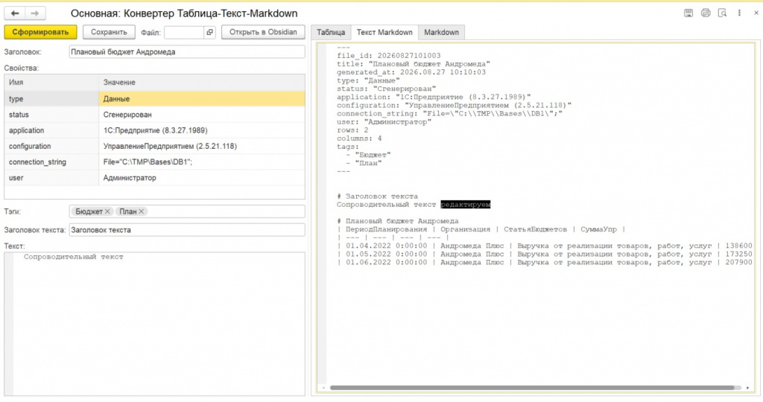Click the 1С:Предприятие (8.3.27.1989) value cell

pos(202,130)
